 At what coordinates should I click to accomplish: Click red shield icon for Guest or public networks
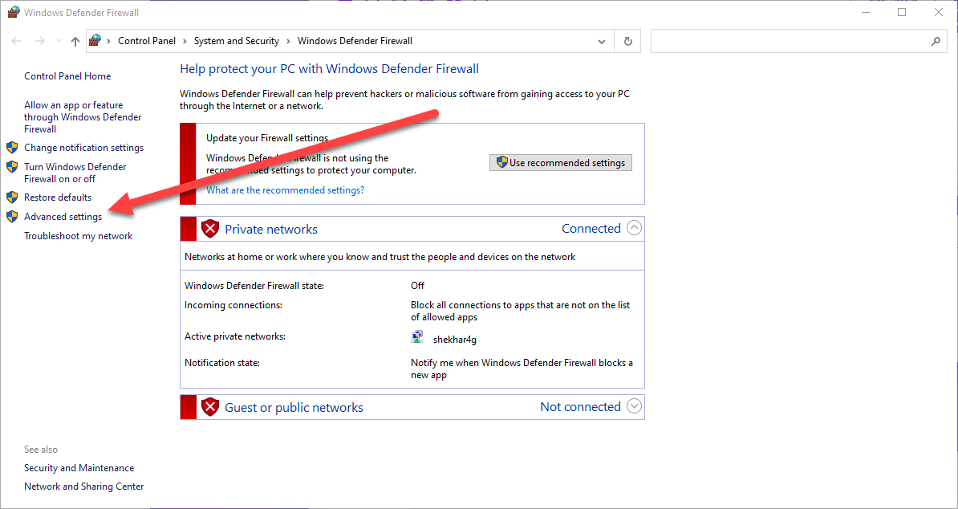point(210,407)
